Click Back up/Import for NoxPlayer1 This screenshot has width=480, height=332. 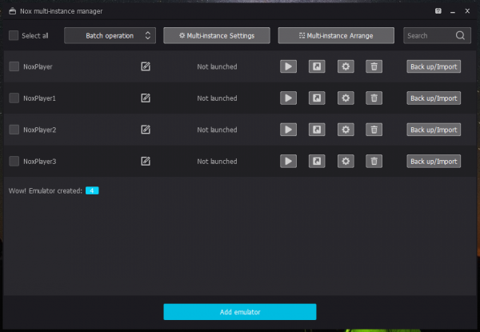click(x=434, y=98)
